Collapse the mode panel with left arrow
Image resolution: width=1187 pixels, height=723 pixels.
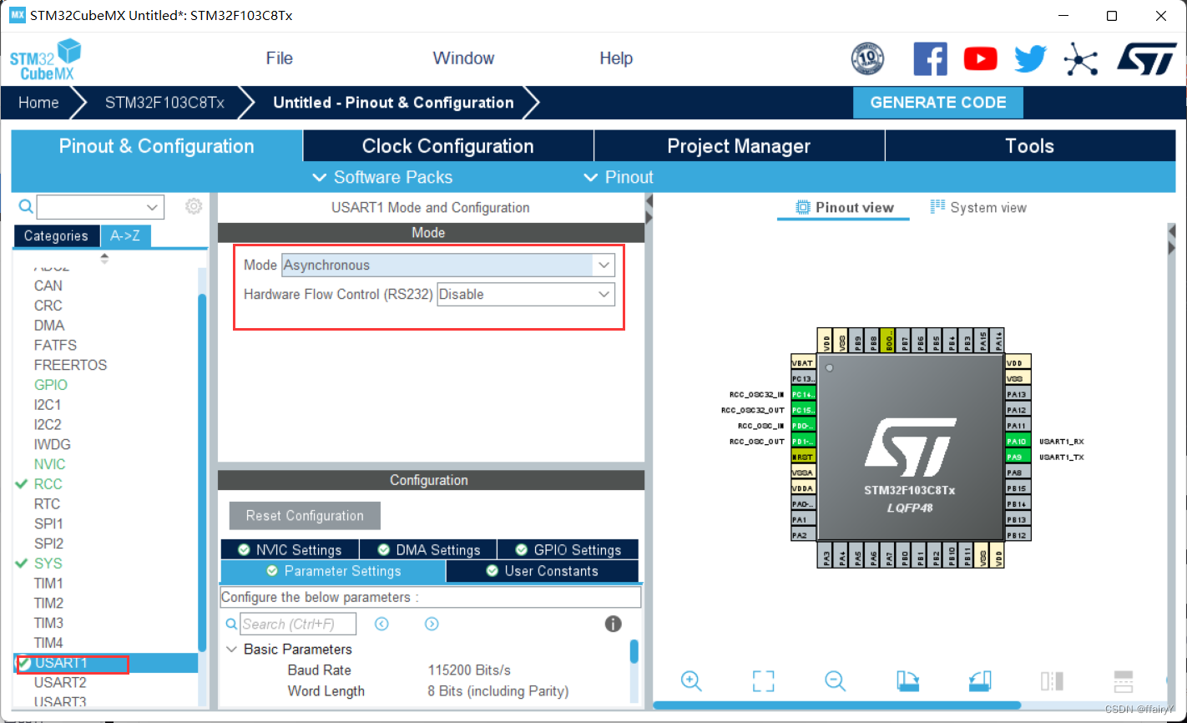[649, 202]
